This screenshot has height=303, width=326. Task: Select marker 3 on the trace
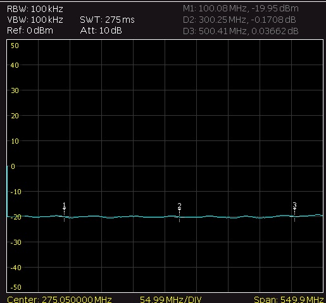[294, 211]
